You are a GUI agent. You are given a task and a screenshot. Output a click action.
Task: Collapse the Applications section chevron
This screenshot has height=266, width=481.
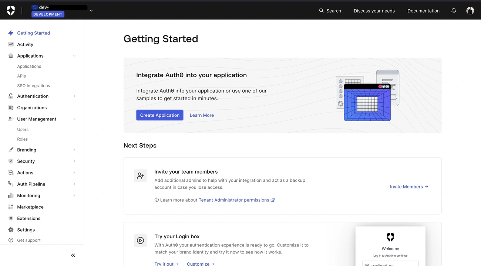pyautogui.click(x=74, y=56)
